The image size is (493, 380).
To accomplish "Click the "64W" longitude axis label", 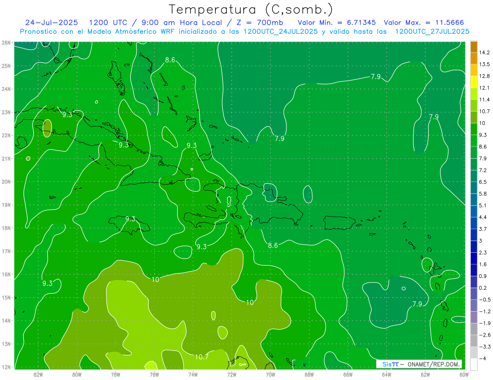I will 387,374.
